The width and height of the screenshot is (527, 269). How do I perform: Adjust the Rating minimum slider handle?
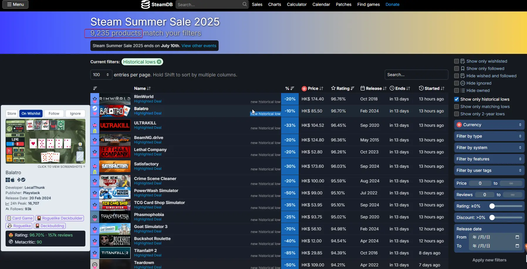point(492,206)
